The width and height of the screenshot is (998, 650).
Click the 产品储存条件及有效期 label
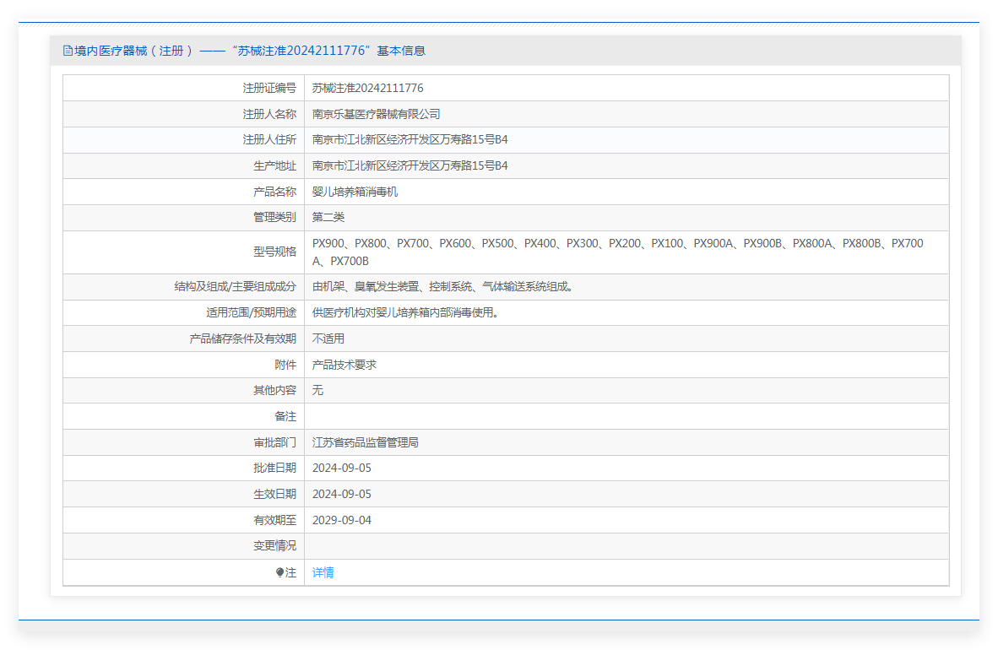pos(243,339)
